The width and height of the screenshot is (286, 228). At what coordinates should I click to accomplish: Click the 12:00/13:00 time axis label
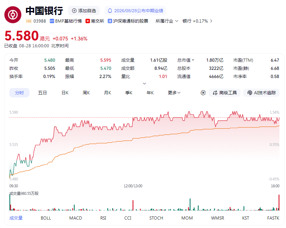(x=133, y=186)
